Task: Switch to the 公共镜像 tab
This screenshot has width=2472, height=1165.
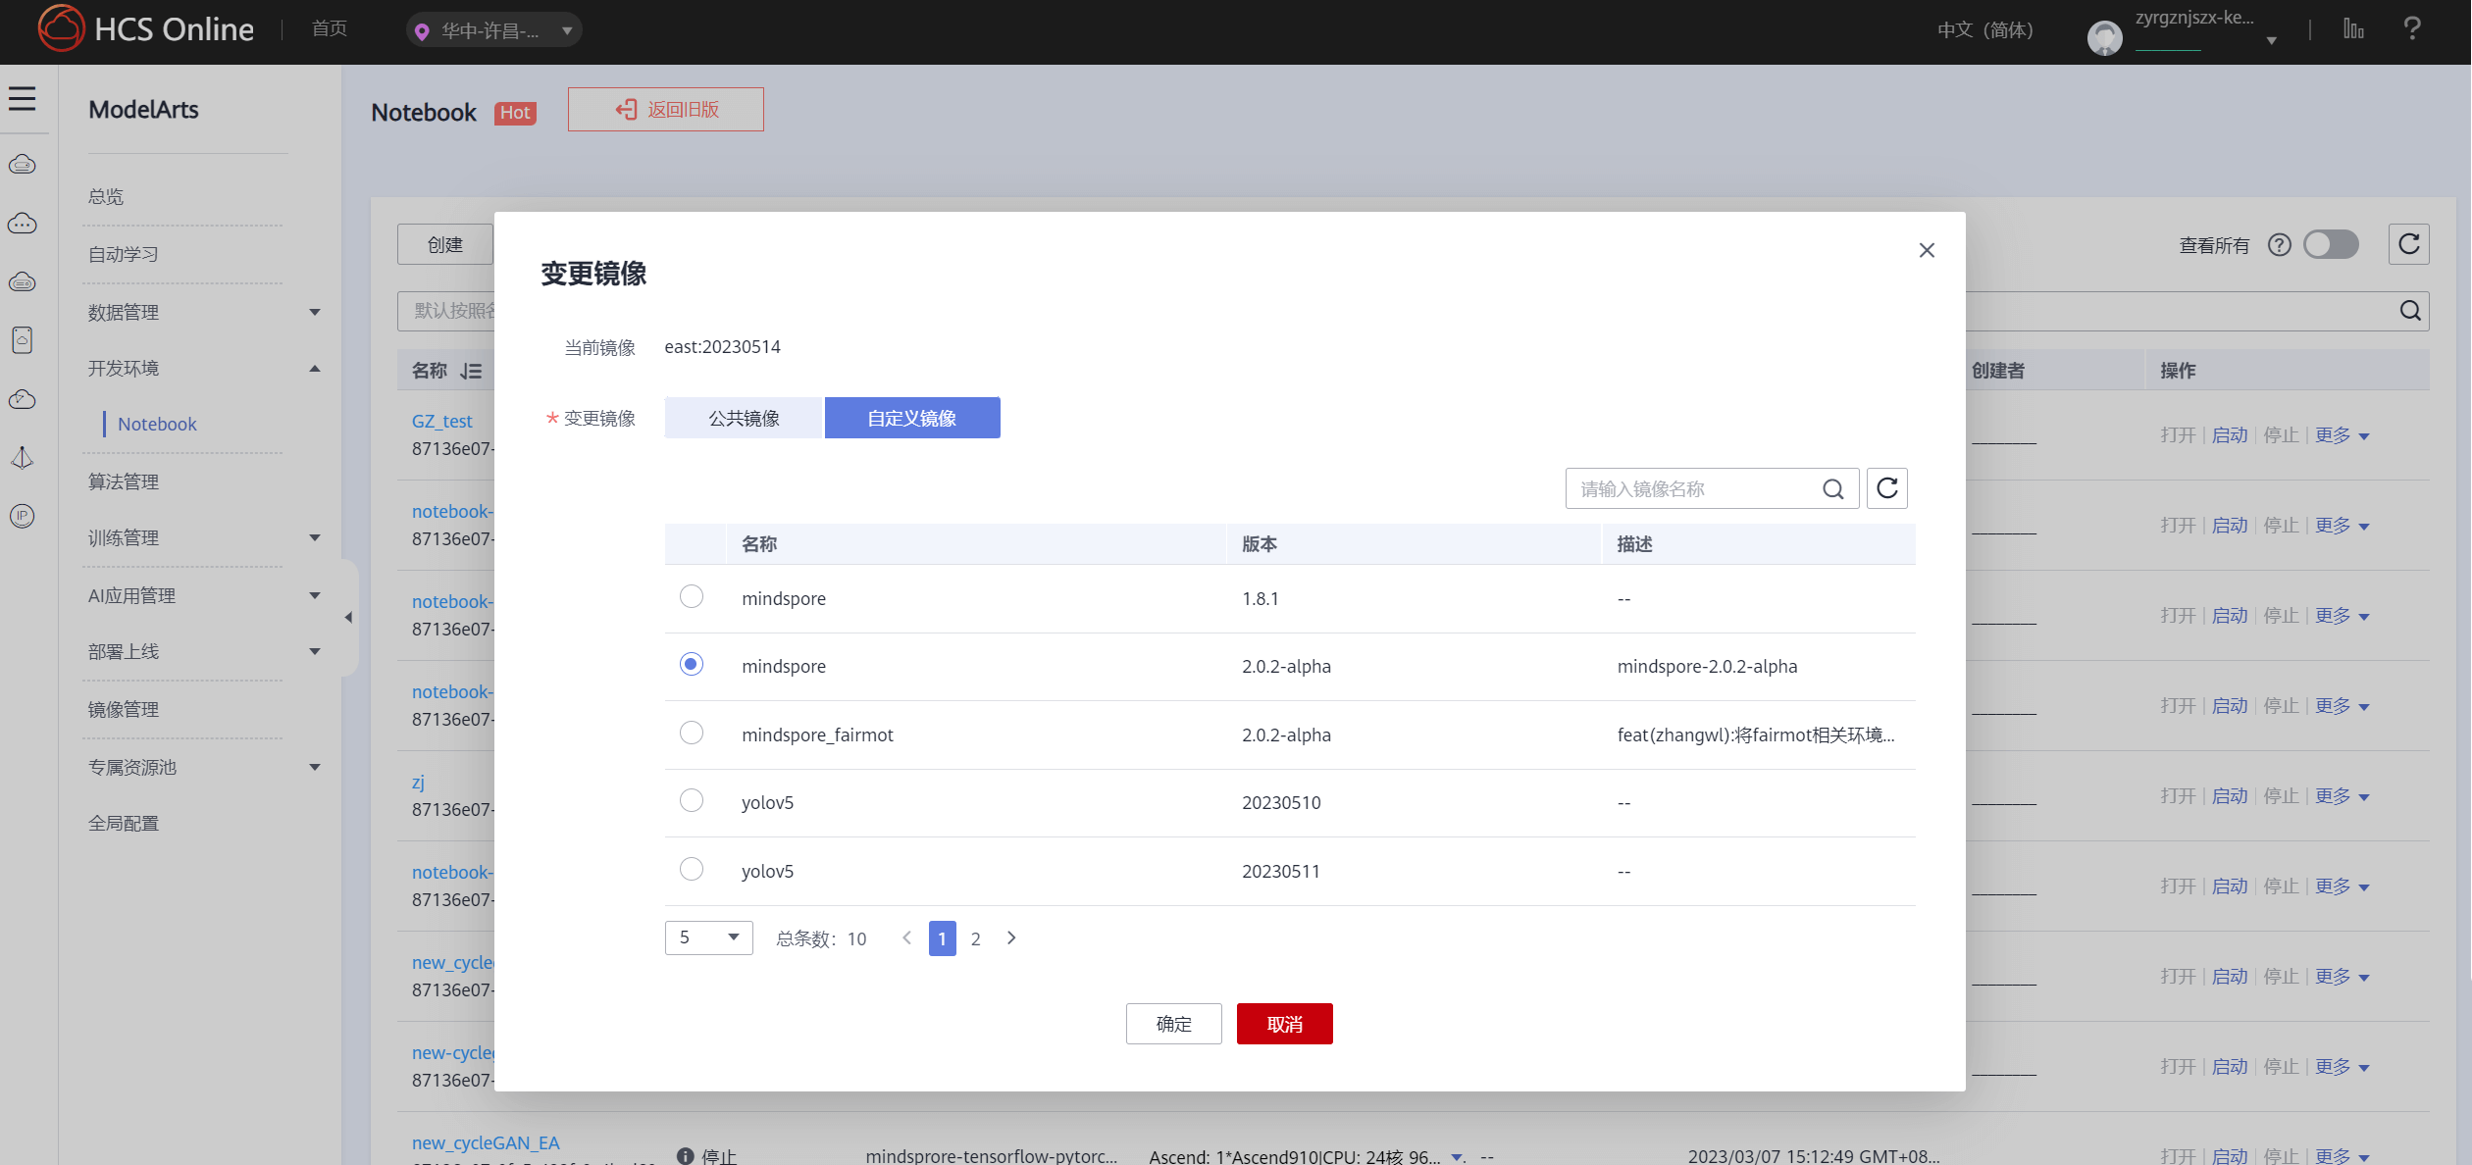Action: click(x=744, y=418)
